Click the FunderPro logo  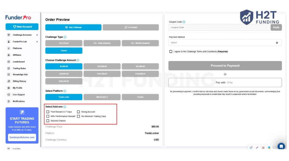click(18, 17)
